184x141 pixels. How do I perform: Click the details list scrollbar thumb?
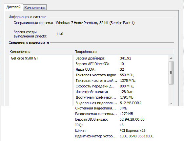point(171,73)
